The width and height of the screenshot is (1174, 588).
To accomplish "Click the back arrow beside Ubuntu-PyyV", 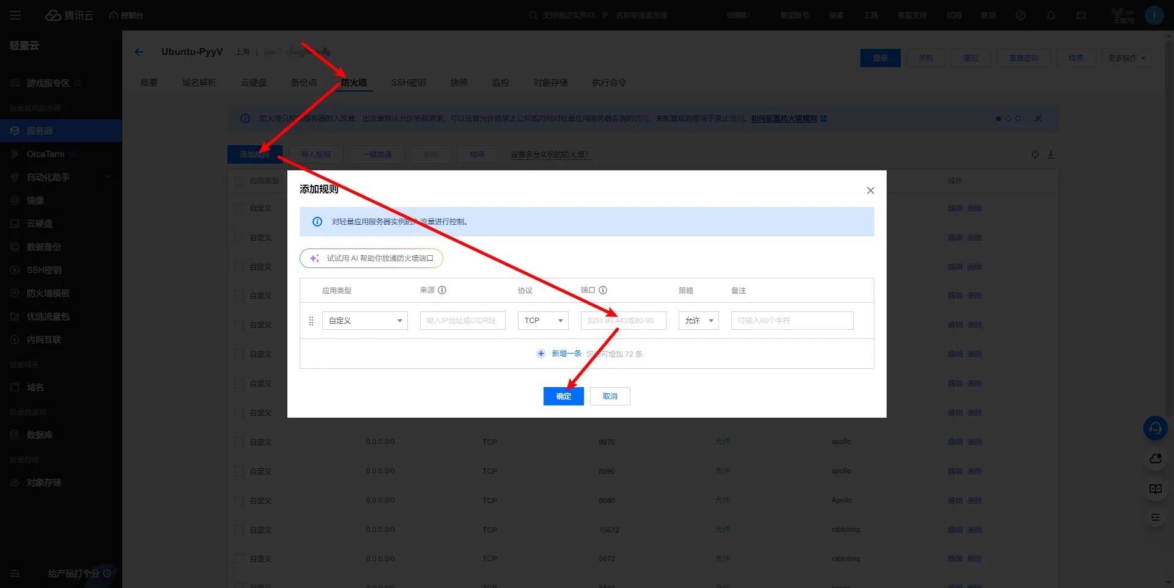I will [x=139, y=52].
